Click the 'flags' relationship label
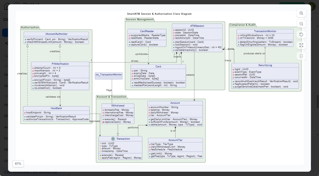 point(109,90)
